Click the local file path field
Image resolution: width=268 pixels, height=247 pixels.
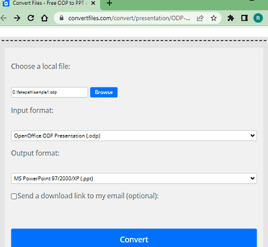click(49, 92)
